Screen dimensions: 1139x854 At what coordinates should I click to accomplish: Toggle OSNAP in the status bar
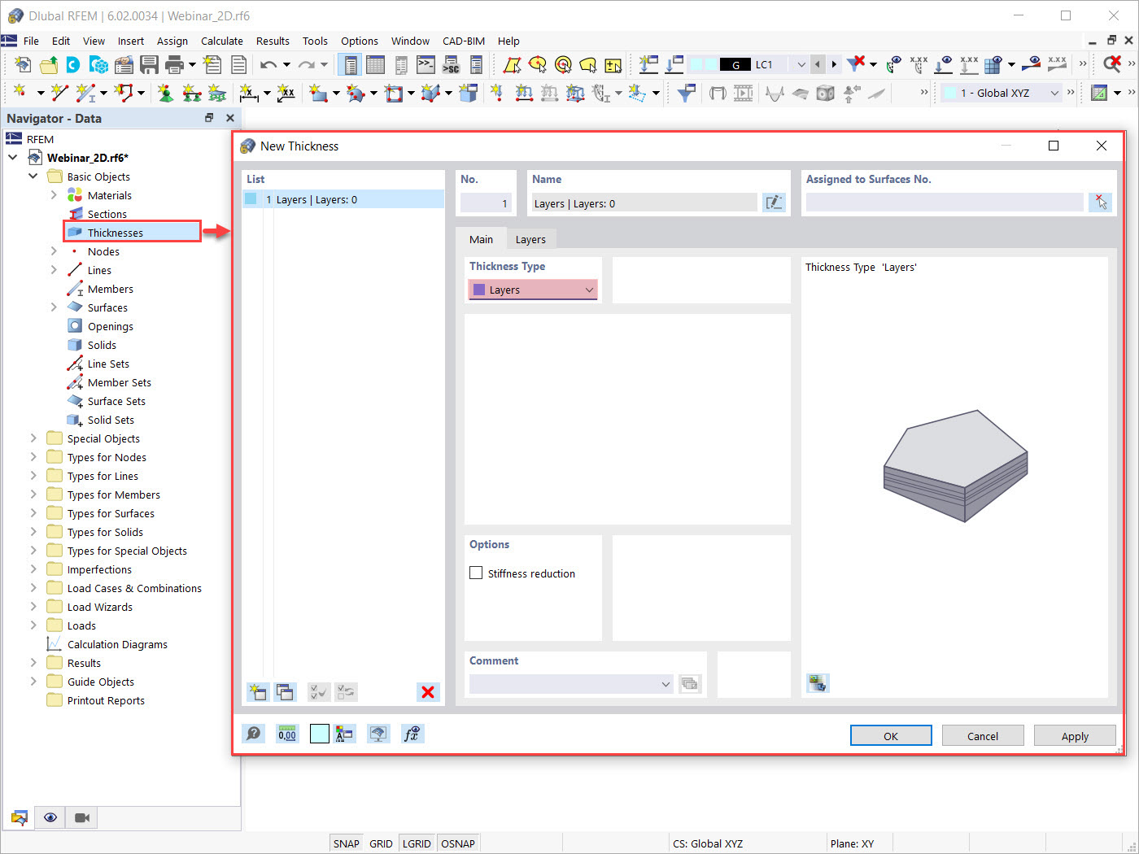click(x=458, y=843)
